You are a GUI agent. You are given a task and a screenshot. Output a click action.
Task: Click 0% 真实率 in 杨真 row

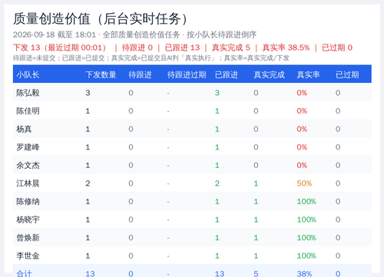click(x=302, y=129)
